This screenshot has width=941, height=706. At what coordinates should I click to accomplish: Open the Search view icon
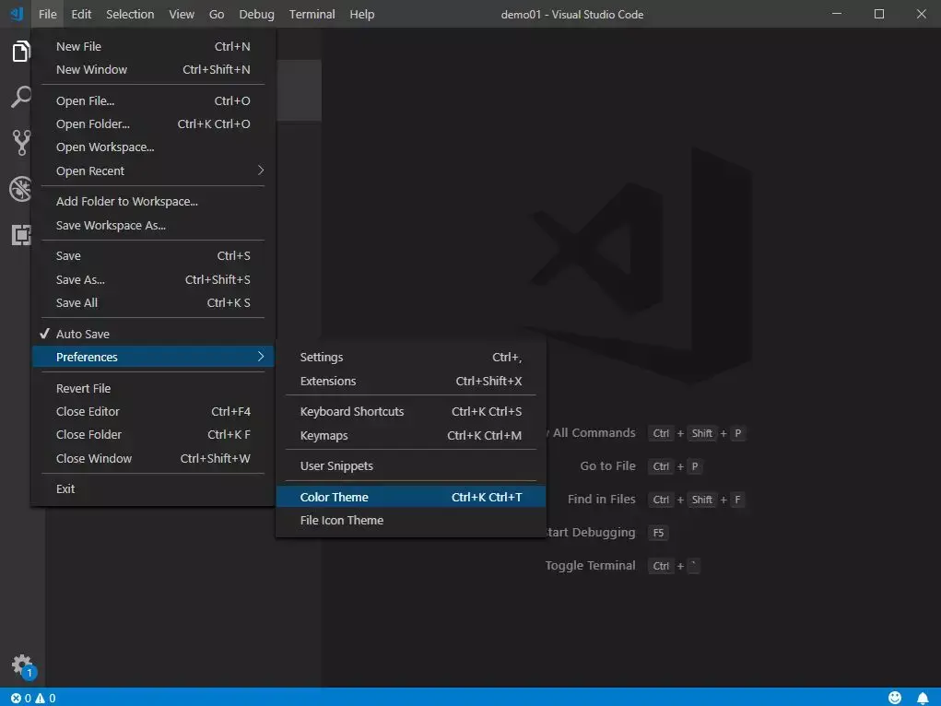tap(20, 97)
